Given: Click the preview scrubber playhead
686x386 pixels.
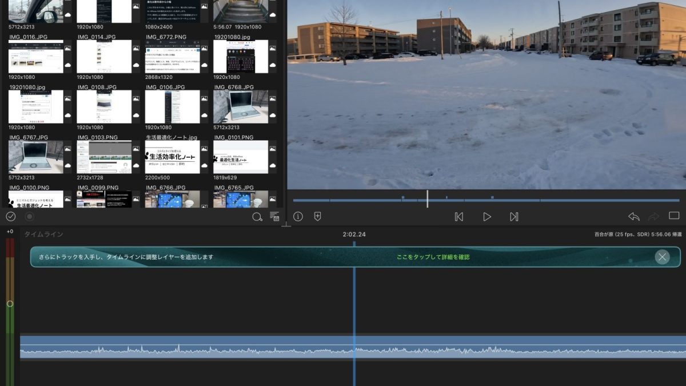Looking at the screenshot, I should 427,199.
